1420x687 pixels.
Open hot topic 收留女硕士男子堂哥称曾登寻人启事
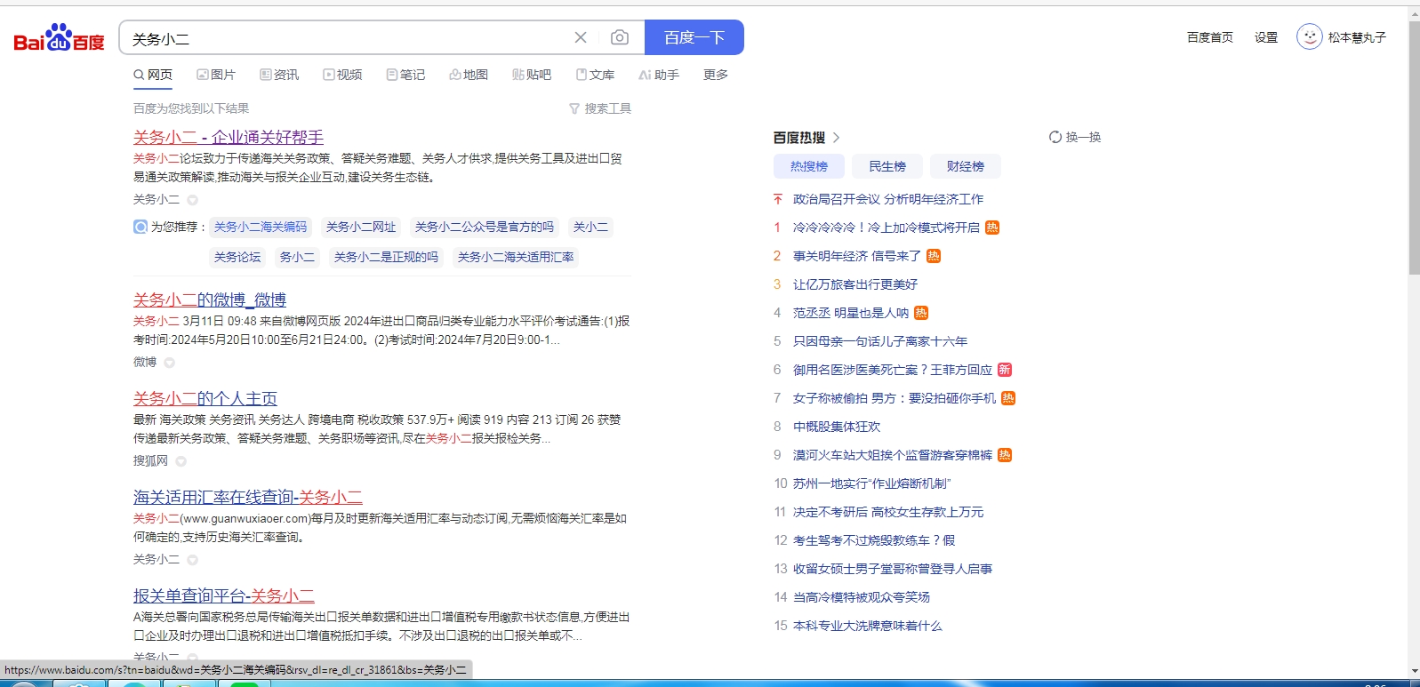click(x=893, y=569)
